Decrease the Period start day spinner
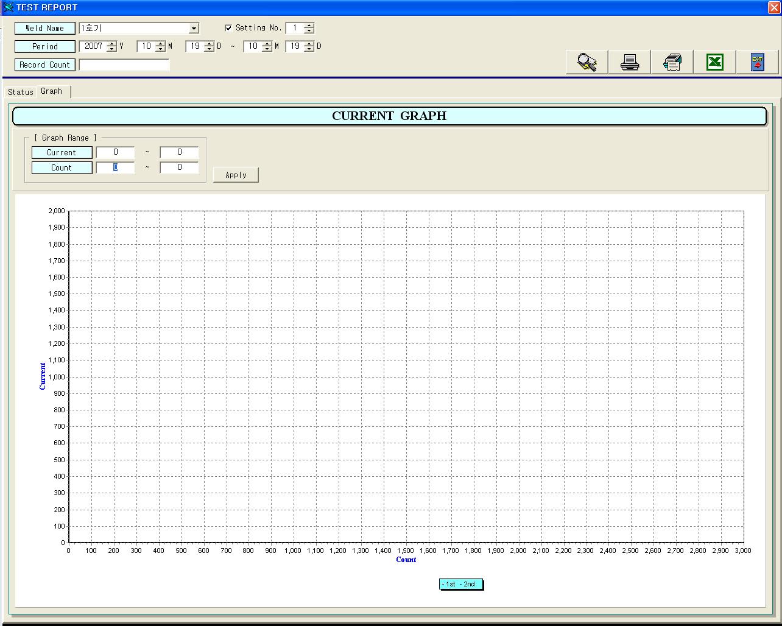Viewport: 782px width, 626px height. coord(209,49)
